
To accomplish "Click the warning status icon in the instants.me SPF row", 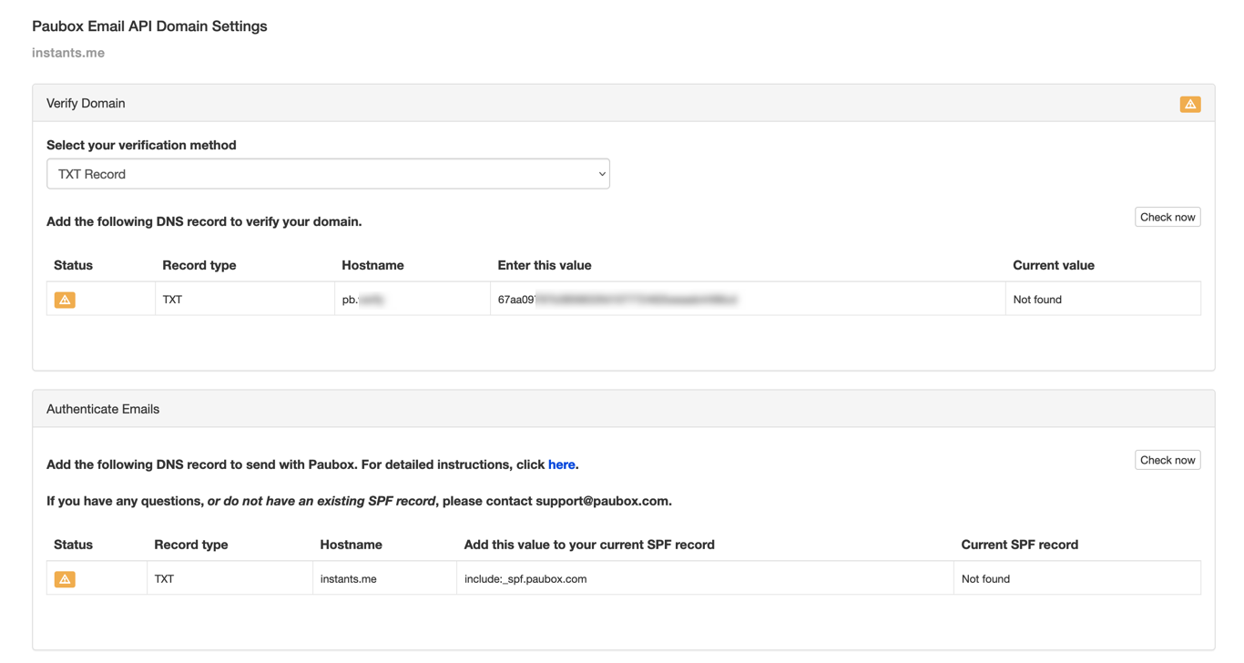I will click(65, 579).
